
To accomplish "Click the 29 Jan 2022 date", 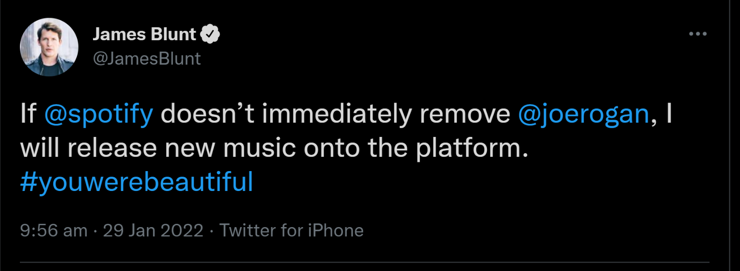I will tap(153, 230).
